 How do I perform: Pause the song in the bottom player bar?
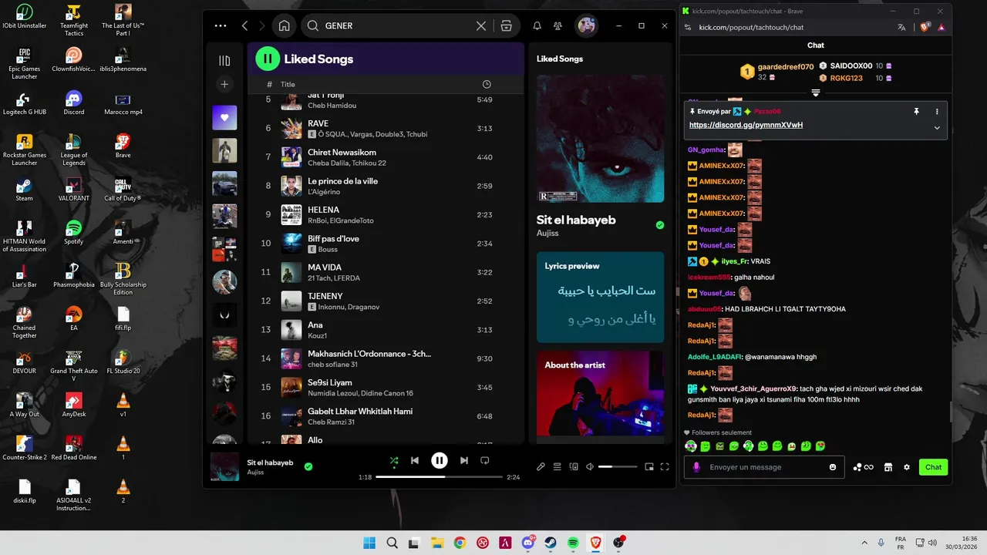[440, 460]
